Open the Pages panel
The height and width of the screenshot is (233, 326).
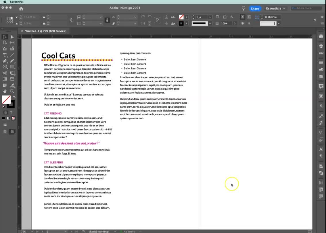(x=321, y=37)
